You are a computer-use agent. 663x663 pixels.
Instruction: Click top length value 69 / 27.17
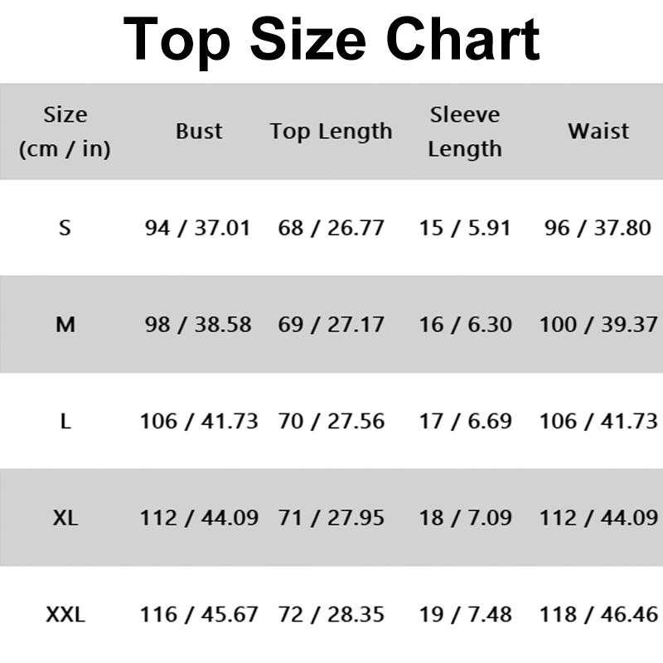(x=331, y=325)
